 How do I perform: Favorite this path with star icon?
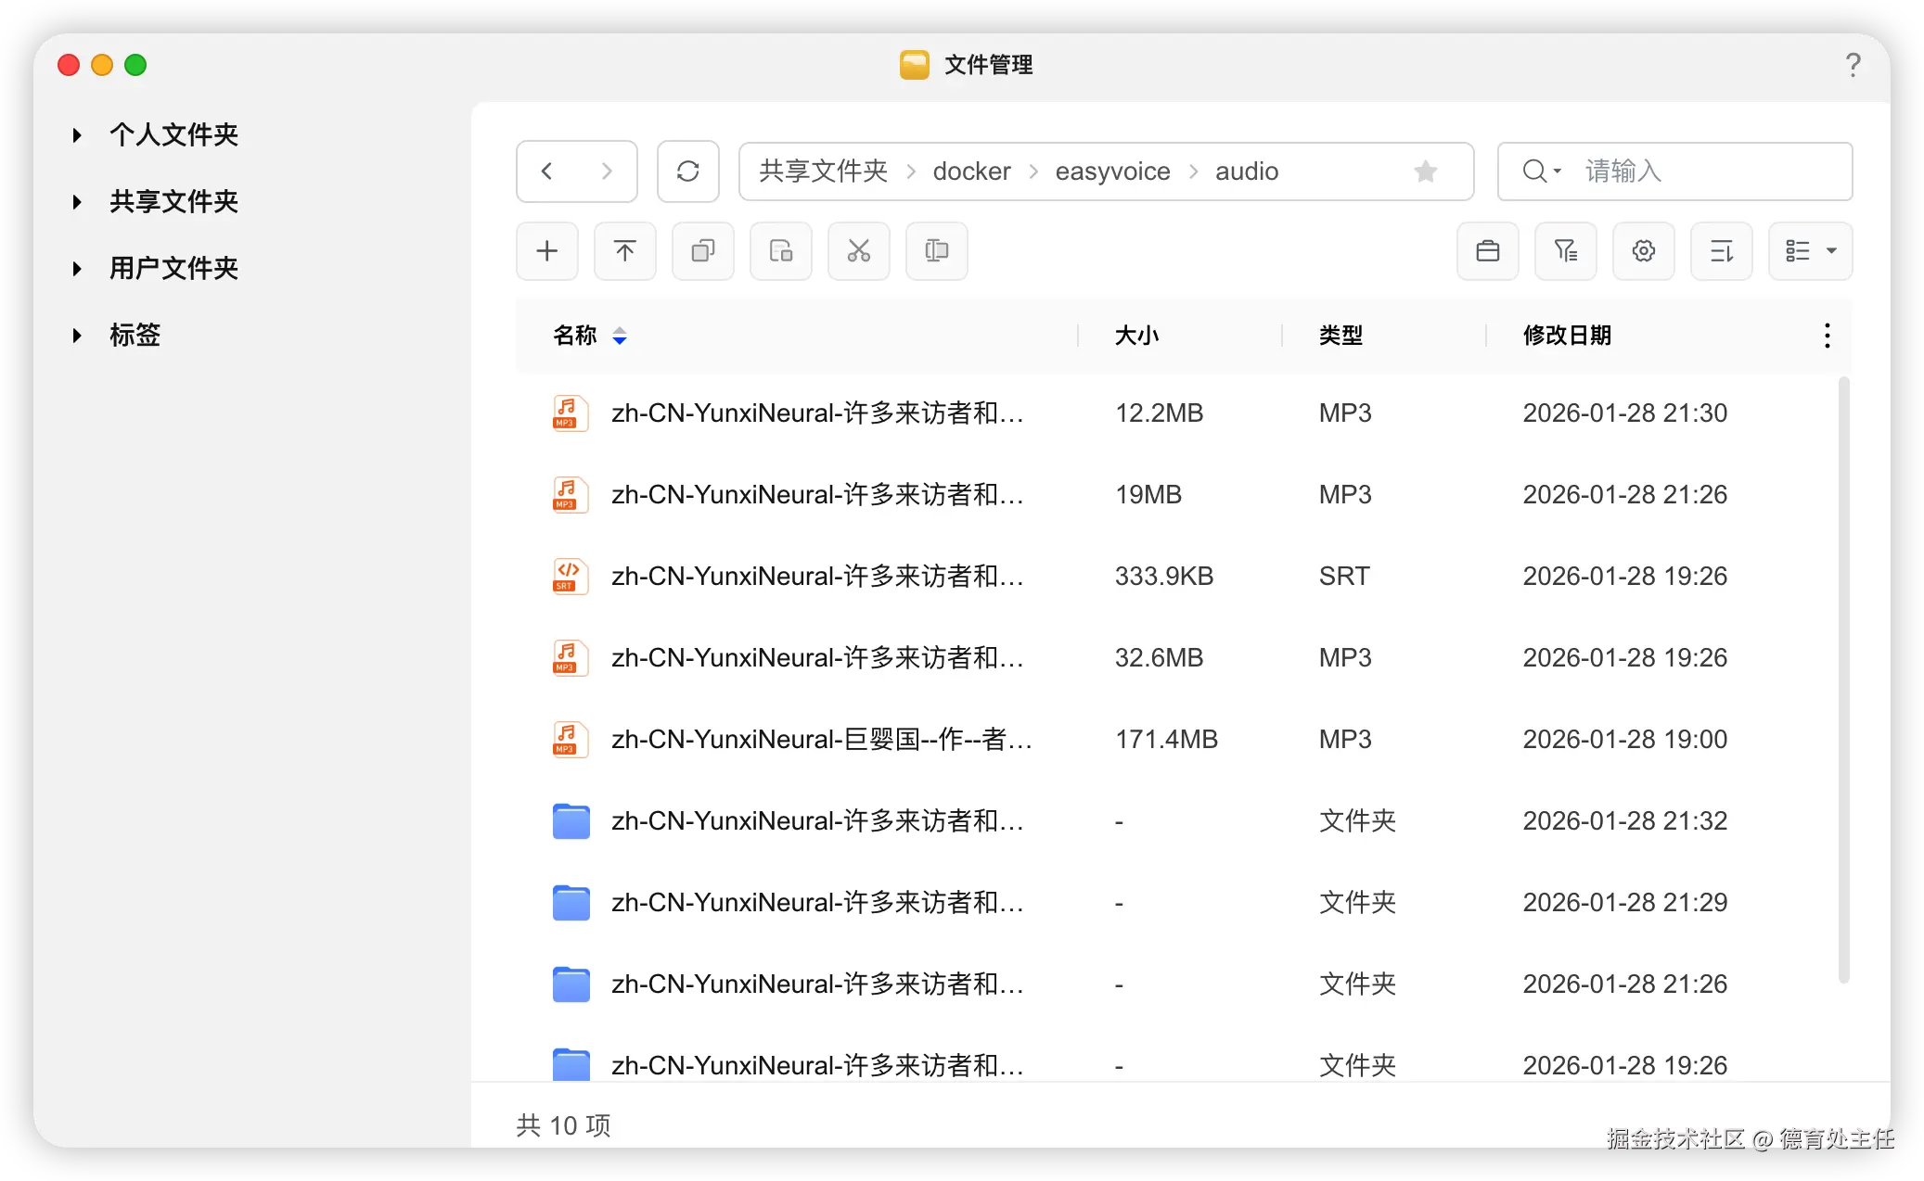pos(1426,171)
